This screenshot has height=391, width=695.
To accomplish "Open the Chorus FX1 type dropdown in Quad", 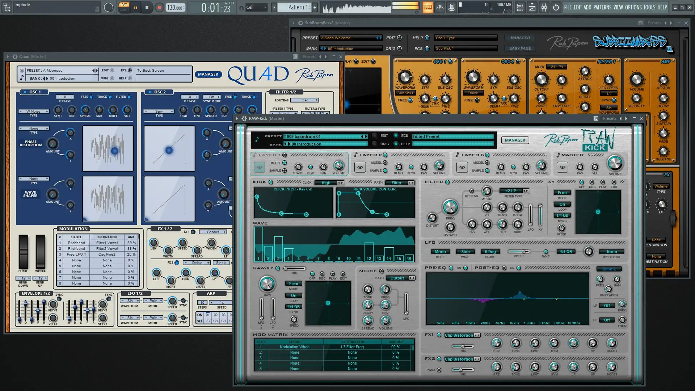I will 213,232.
